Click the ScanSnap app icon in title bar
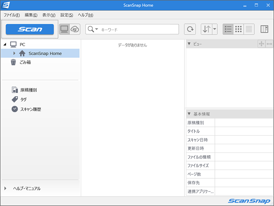Screen dimensions: 274x206 (x=6, y=5)
